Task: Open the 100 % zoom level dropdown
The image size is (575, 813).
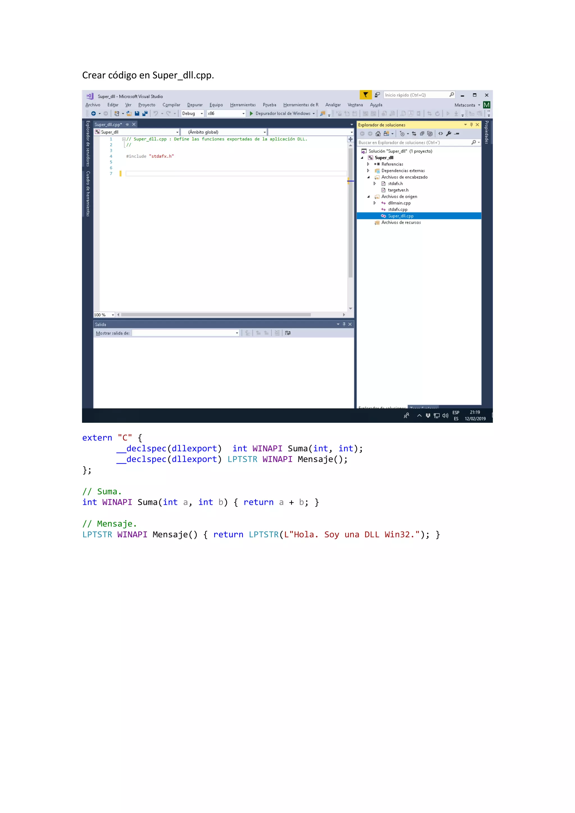Action: pyautogui.click(x=104, y=315)
